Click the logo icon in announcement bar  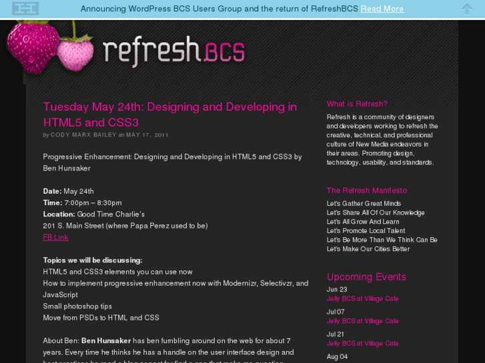25,9
